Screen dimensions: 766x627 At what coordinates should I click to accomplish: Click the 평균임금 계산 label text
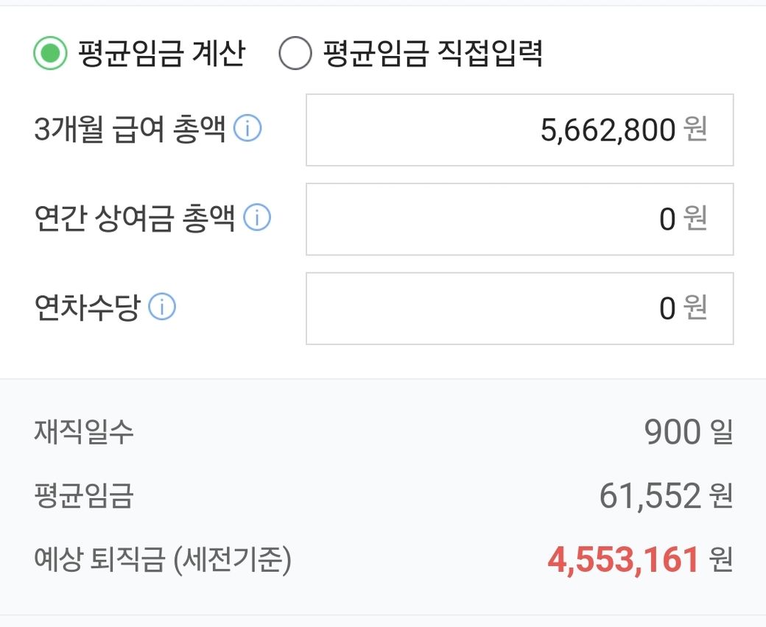161,54
